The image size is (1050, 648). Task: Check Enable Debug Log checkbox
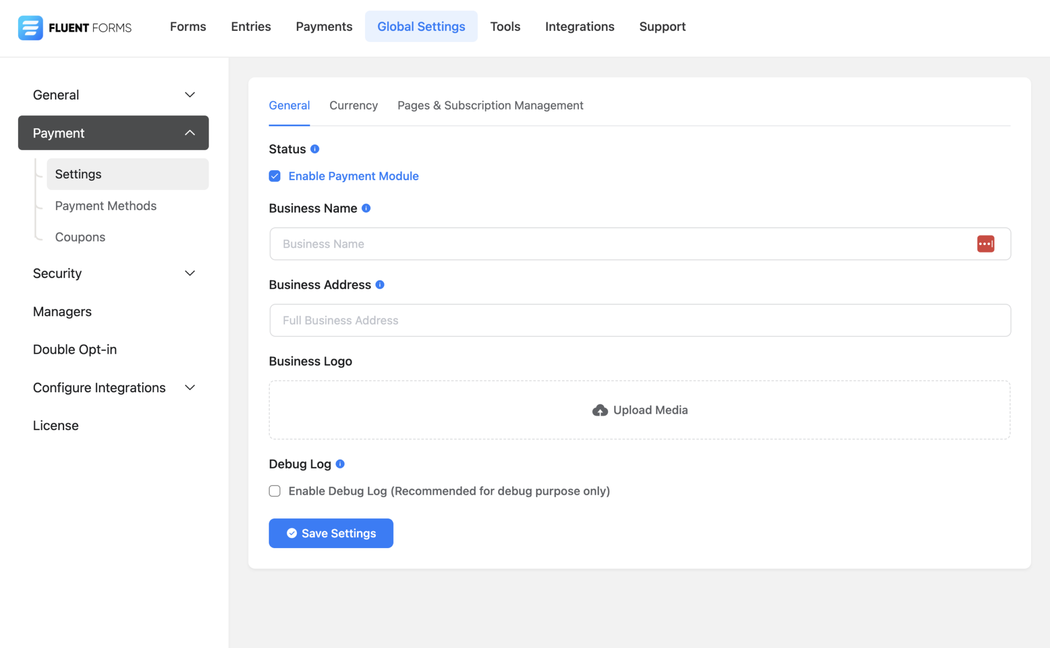pyautogui.click(x=275, y=491)
